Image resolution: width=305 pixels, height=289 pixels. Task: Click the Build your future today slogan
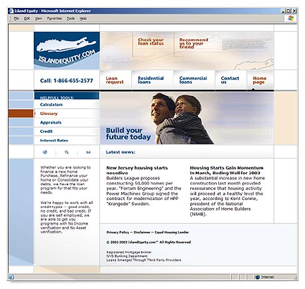pyautogui.click(x=129, y=134)
